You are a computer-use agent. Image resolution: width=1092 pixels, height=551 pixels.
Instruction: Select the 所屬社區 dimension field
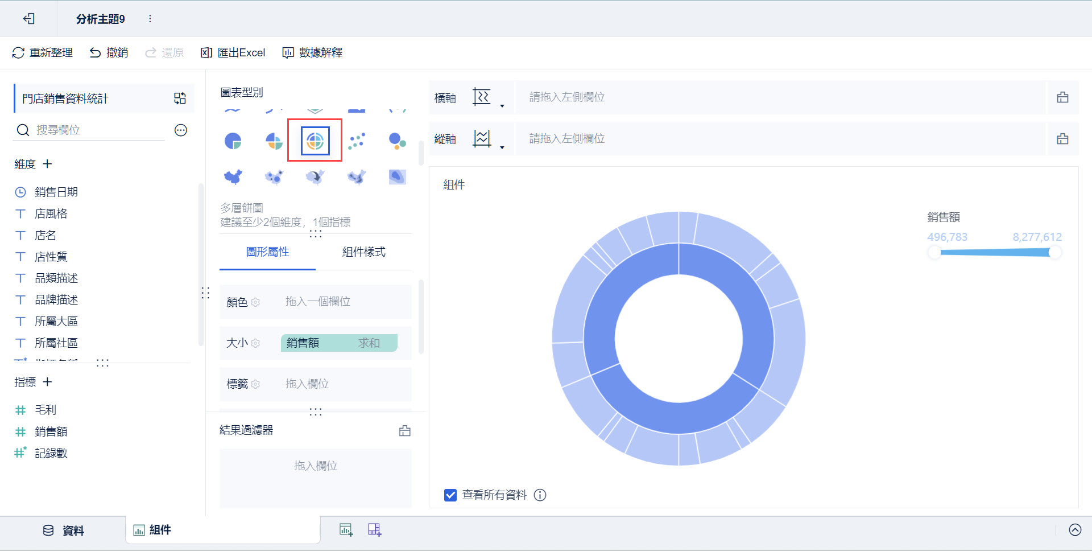pos(56,343)
